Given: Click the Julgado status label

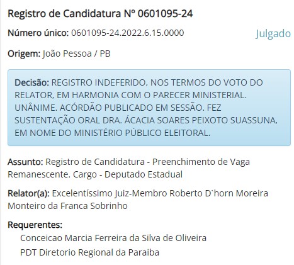Looking at the screenshot, I should click(x=273, y=33).
